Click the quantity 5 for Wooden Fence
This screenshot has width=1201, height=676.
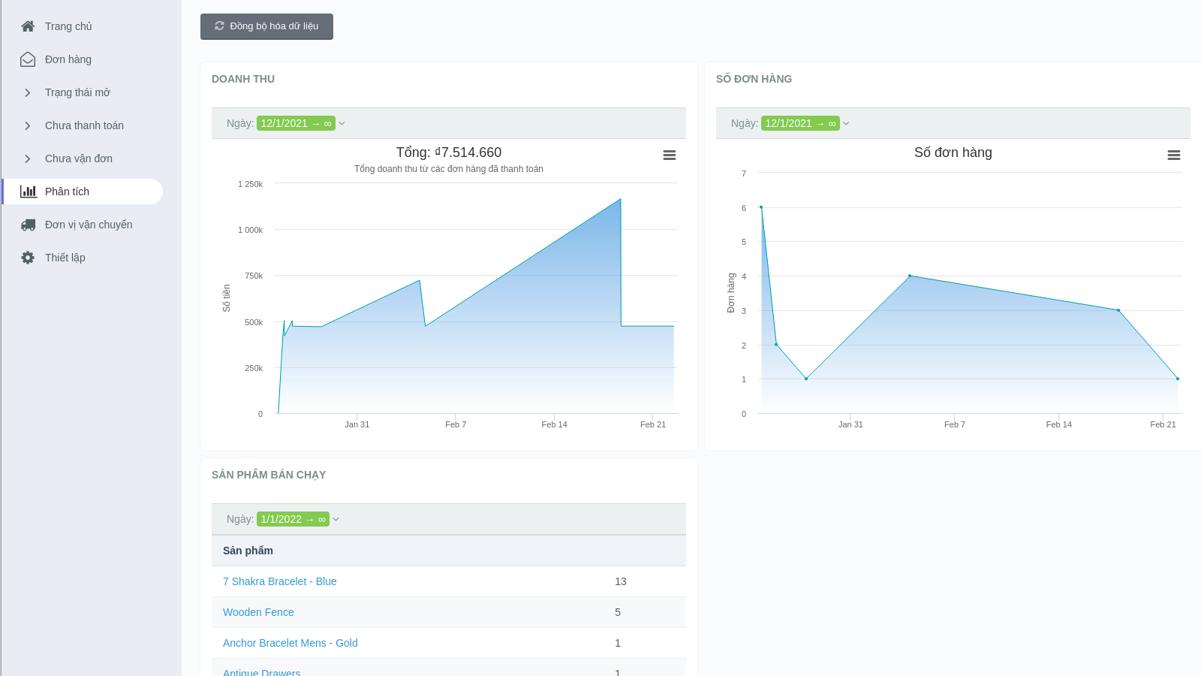(x=618, y=612)
